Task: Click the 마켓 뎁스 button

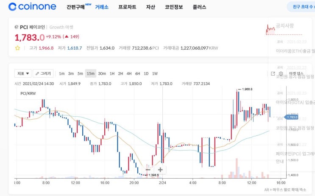Action: [x=296, y=73]
